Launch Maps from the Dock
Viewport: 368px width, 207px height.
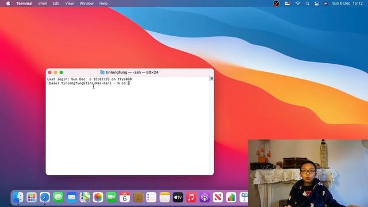click(x=85, y=197)
